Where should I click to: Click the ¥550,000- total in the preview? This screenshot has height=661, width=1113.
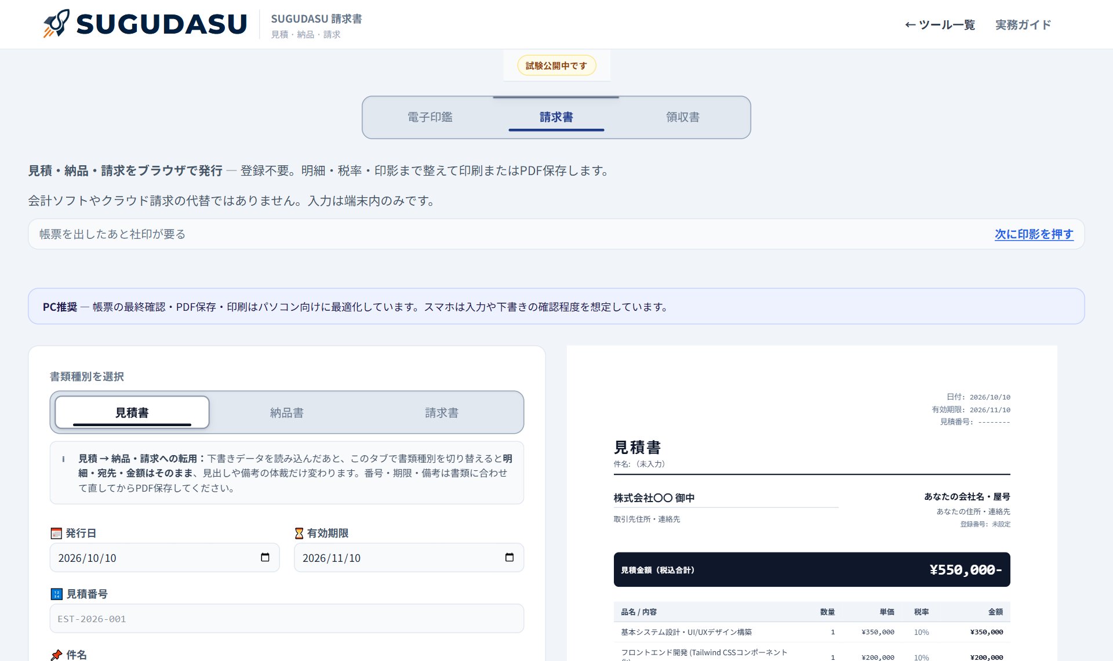click(x=966, y=570)
